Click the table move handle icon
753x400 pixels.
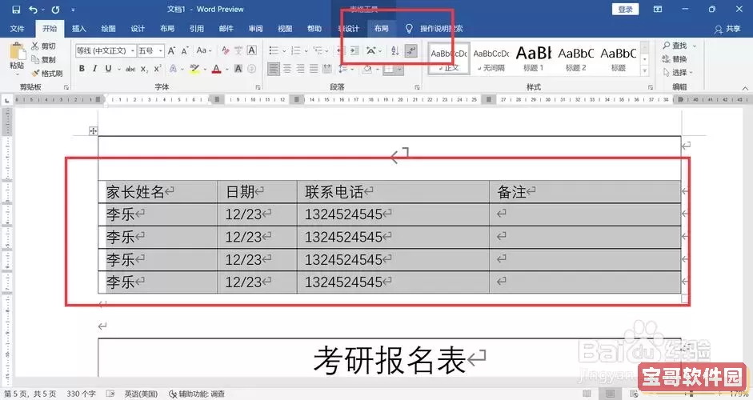[94, 130]
